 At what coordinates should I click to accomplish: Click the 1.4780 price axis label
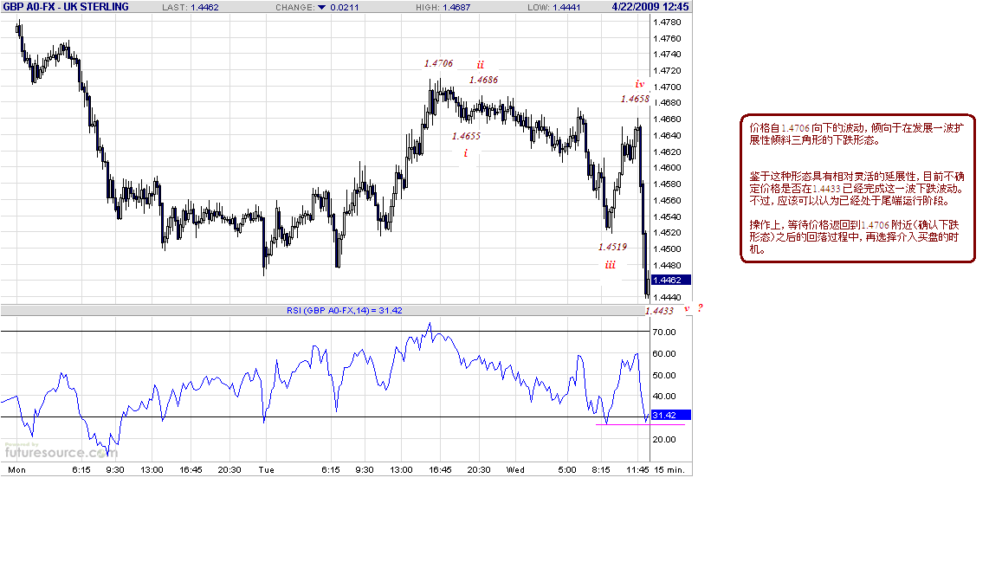pos(667,22)
